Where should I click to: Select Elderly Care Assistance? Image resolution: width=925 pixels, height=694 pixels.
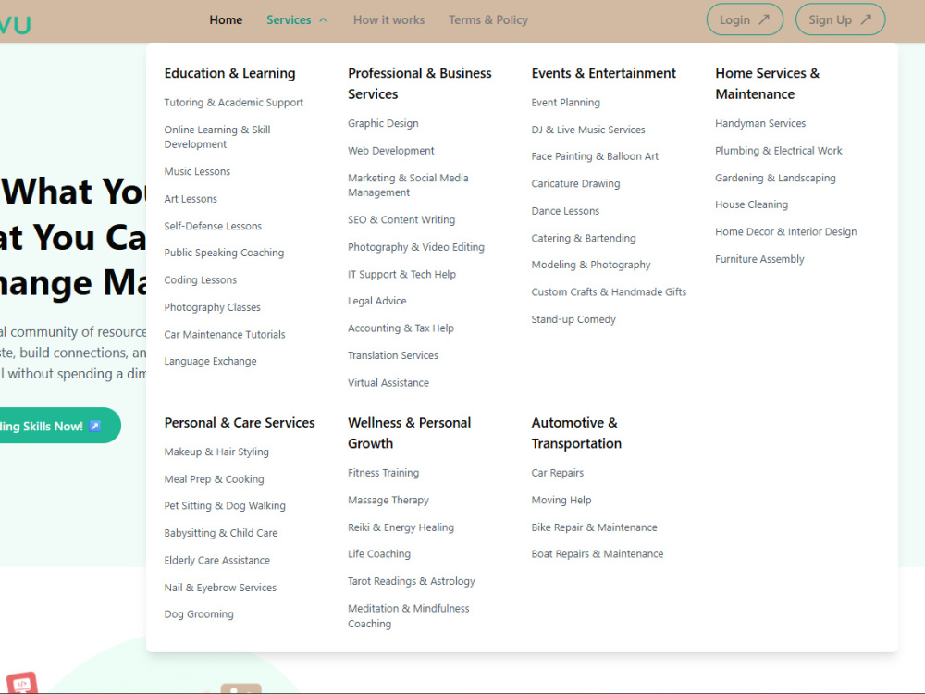click(x=217, y=560)
